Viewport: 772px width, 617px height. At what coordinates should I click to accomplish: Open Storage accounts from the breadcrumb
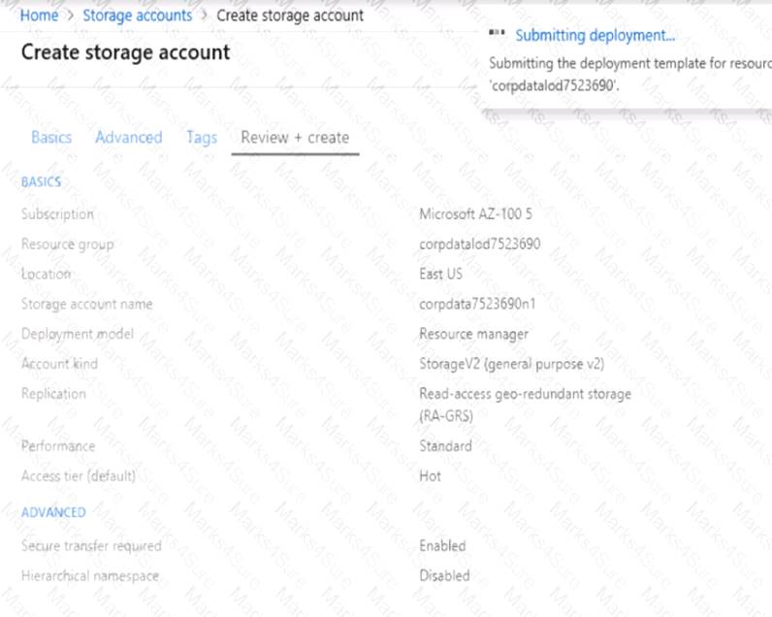click(x=137, y=16)
